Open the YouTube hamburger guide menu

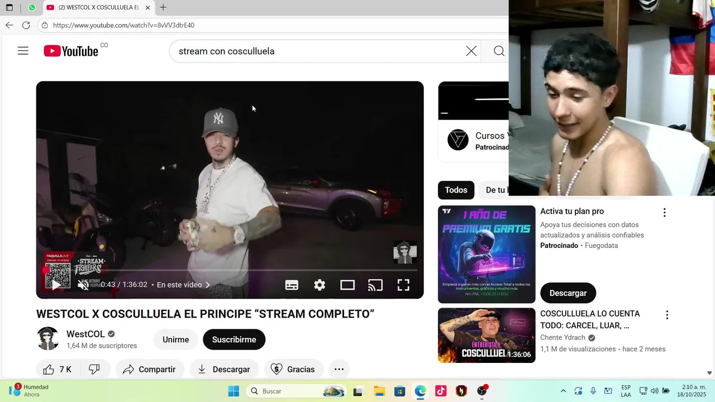click(x=23, y=51)
